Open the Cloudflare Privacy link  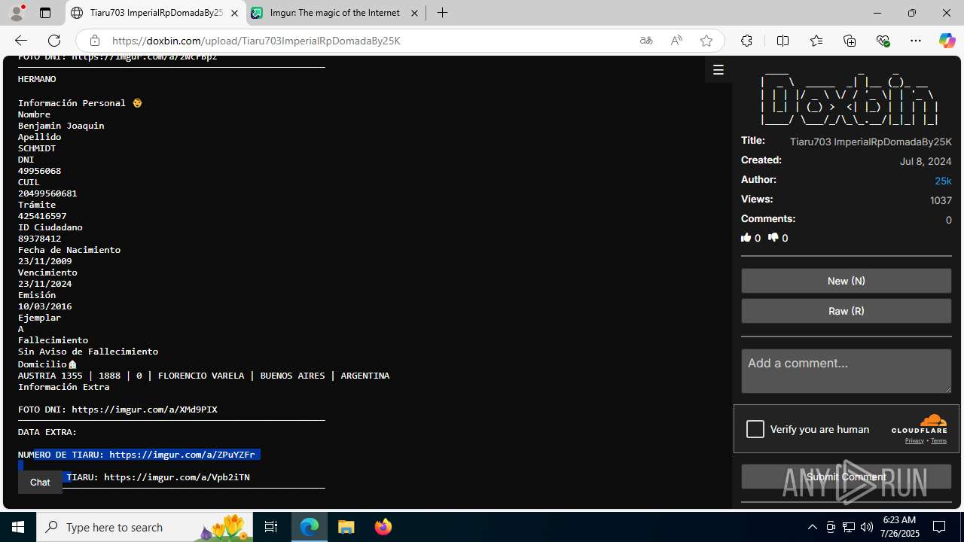pos(914,441)
